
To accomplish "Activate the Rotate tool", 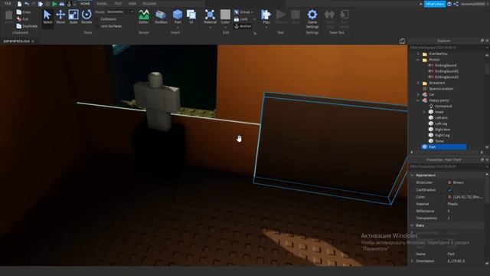I will [87, 17].
